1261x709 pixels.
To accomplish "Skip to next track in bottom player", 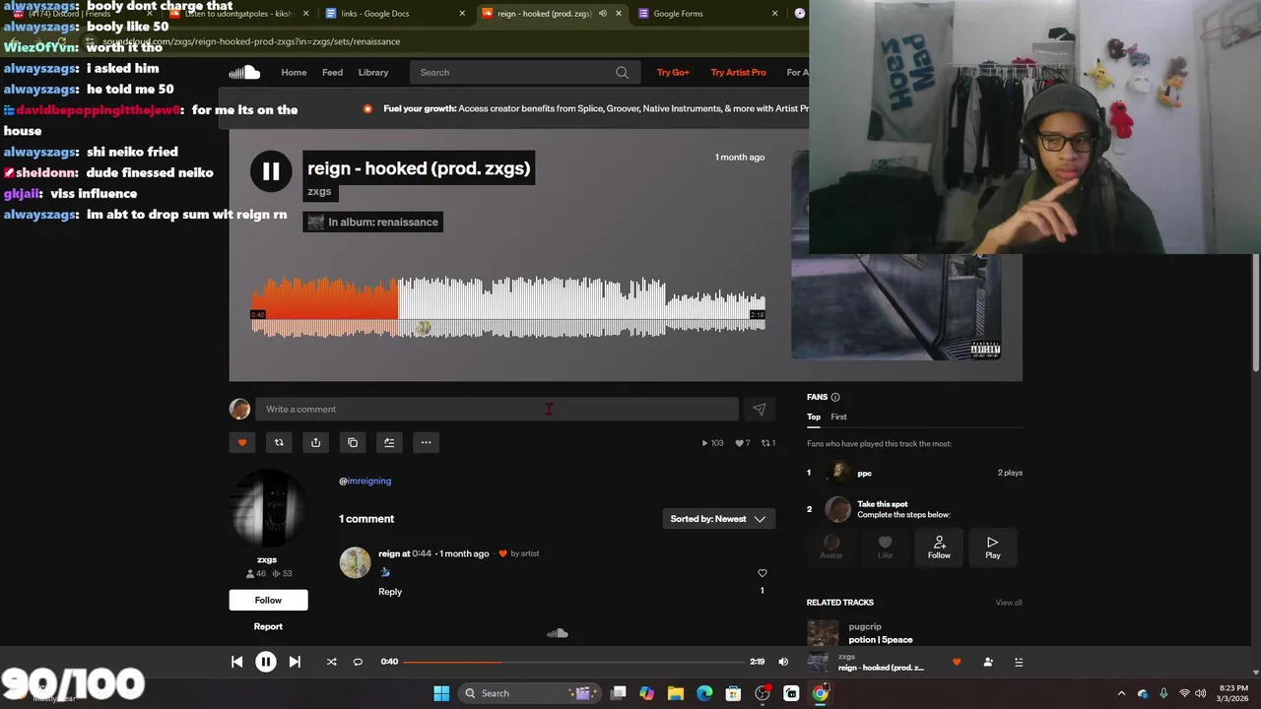I will [x=295, y=662].
